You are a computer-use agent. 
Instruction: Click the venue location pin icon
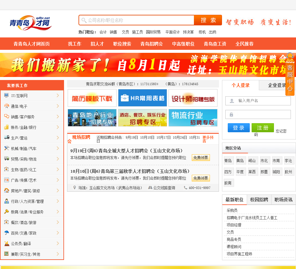click(75, 187)
